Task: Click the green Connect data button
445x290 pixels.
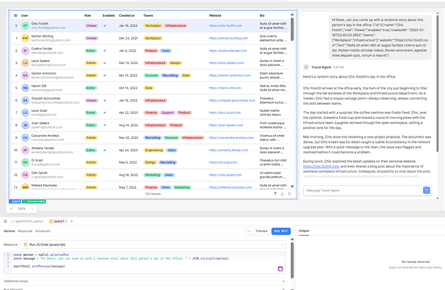Action: 34,202
